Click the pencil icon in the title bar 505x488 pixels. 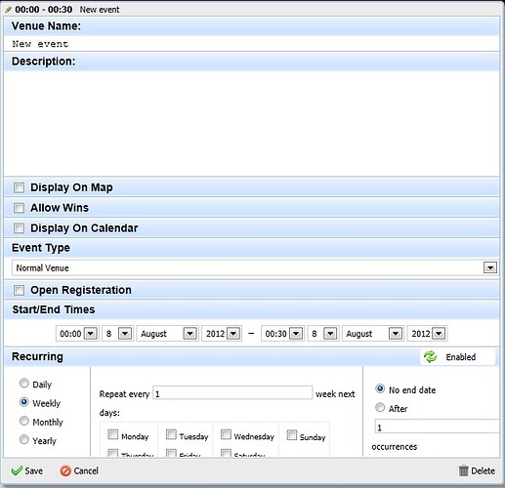coord(8,10)
